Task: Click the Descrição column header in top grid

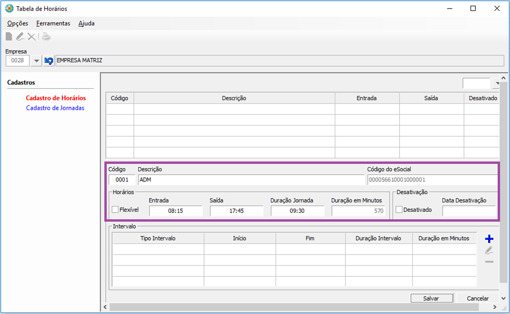Action: point(234,98)
